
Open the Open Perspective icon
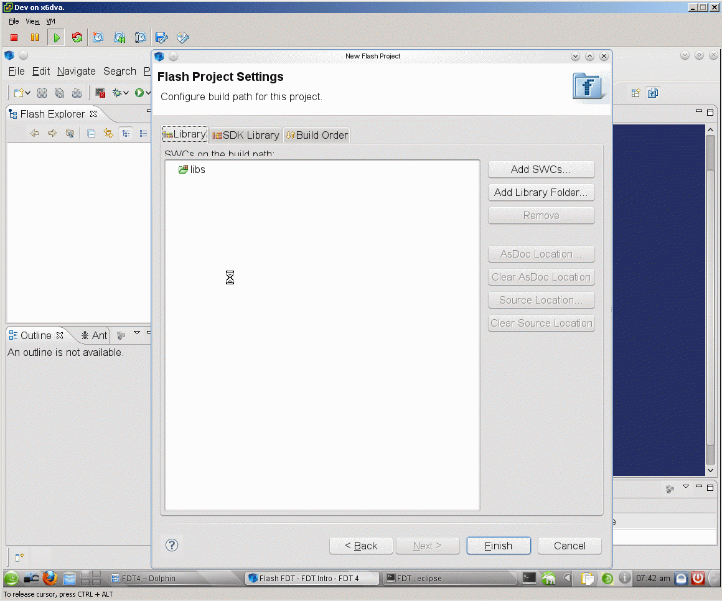point(635,93)
